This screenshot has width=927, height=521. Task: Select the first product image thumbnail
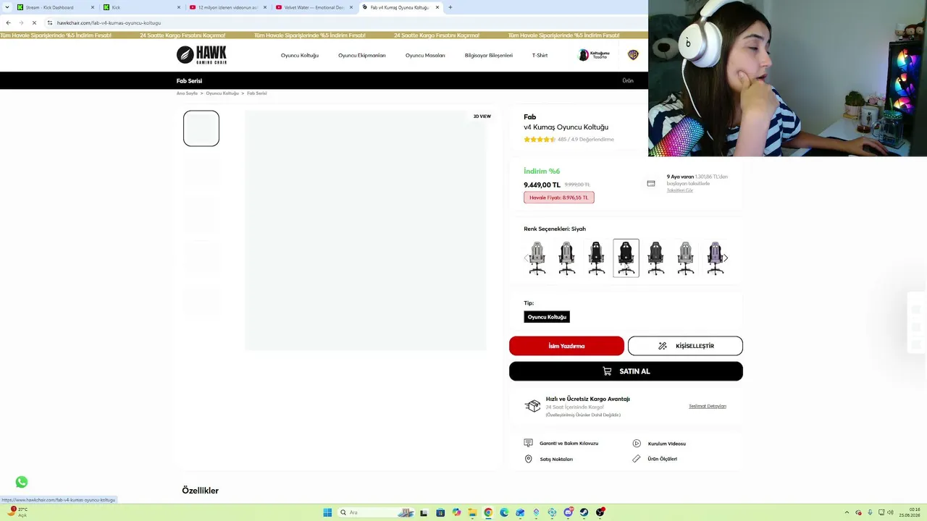(x=201, y=128)
